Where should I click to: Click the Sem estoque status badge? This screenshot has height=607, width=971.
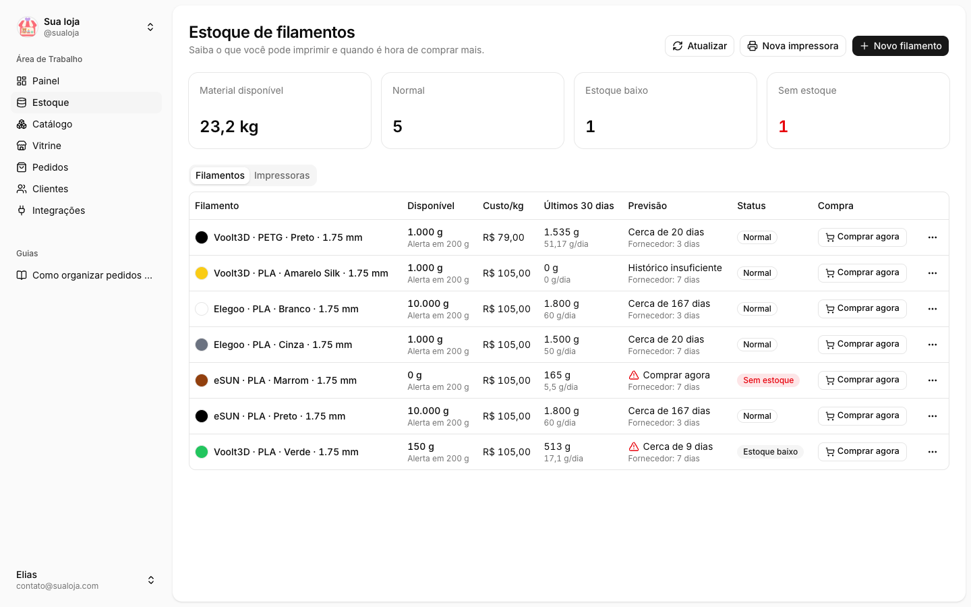[768, 380]
